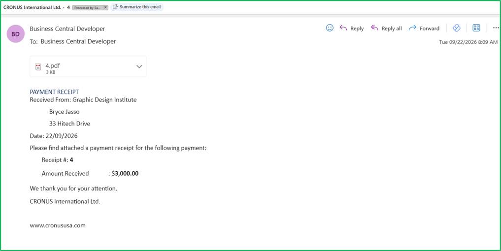Image resolution: width=501 pixels, height=251 pixels.
Task: Select the name Bryce Jasso
Action: pyautogui.click(x=64, y=112)
